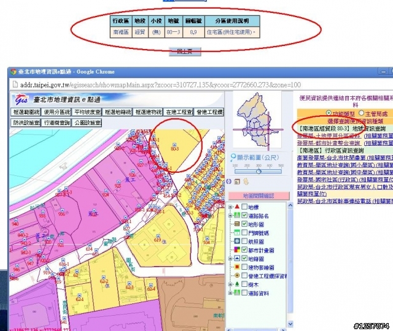The image size is (393, 331).
Task: Click the Taipei overview mini map thumbnail
Action: 257,120
